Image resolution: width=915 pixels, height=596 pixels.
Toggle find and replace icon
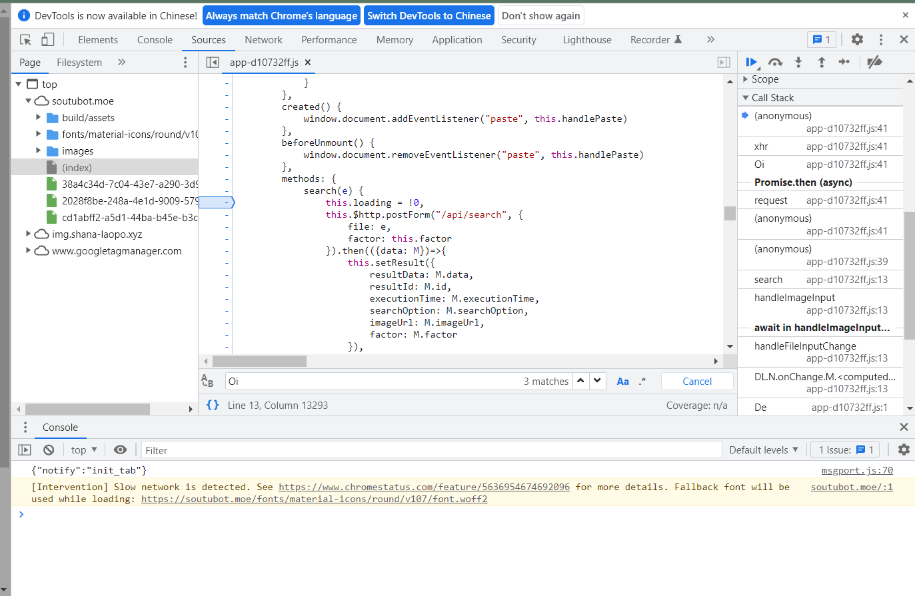coord(207,381)
